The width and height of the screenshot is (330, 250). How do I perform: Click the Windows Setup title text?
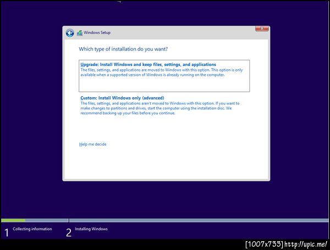[97, 32]
